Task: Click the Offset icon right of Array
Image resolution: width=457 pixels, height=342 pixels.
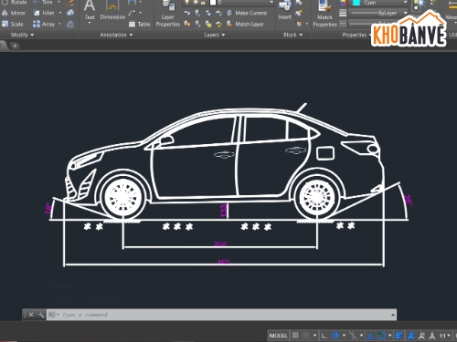Action: point(70,24)
